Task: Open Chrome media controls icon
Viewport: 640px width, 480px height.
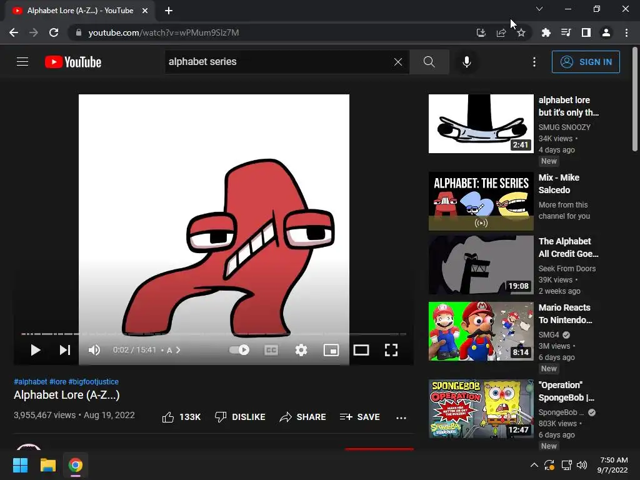Action: pyautogui.click(x=566, y=32)
